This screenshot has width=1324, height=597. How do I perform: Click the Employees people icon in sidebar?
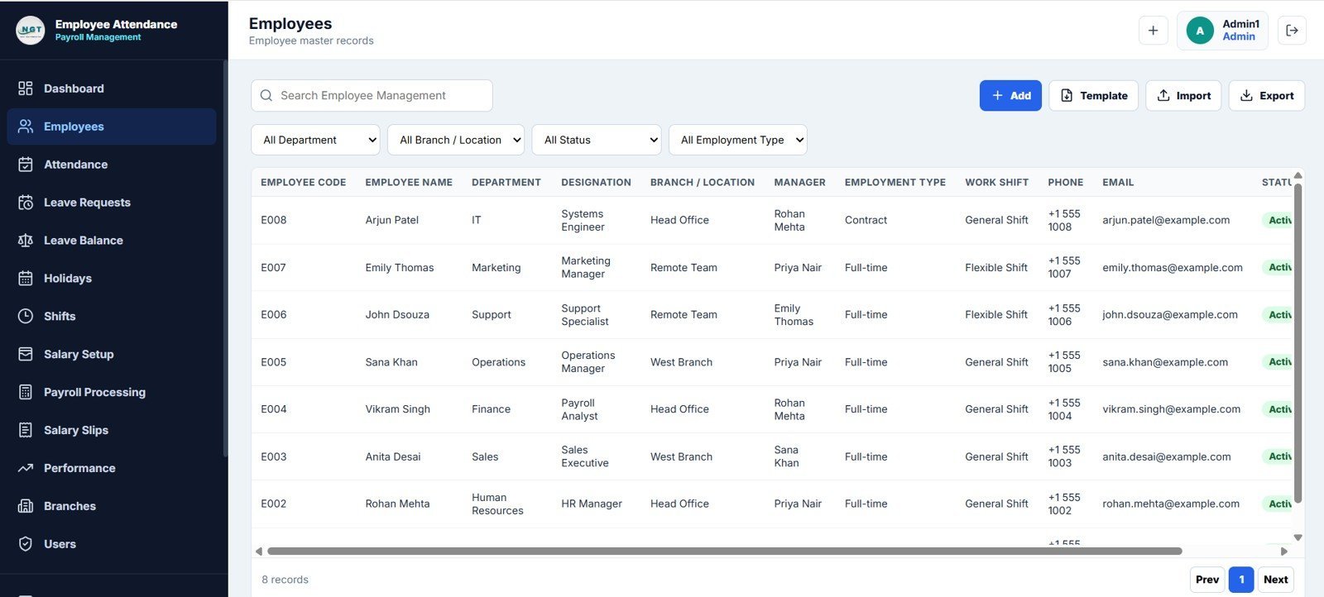click(26, 127)
